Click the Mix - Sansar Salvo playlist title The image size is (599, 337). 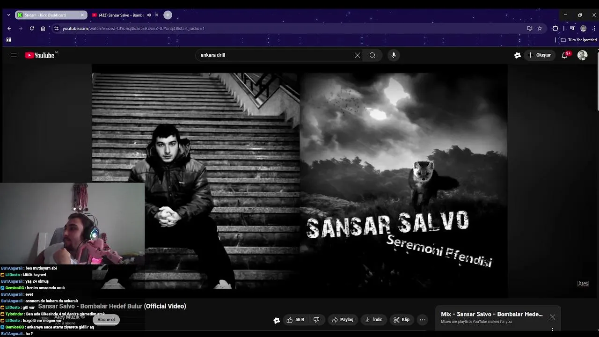tap(492, 314)
